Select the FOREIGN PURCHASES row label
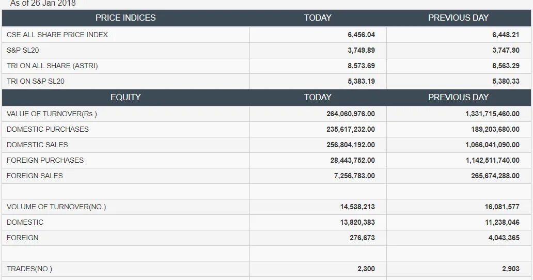533x280 pixels. [x=45, y=160]
